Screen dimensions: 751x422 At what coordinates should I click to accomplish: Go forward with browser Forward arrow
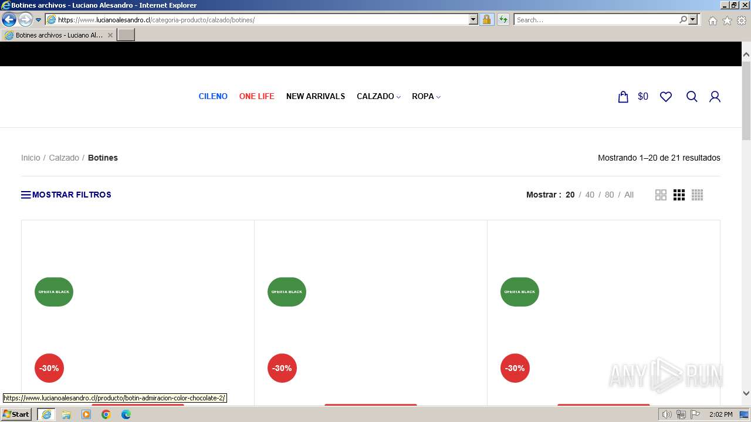pos(25,19)
